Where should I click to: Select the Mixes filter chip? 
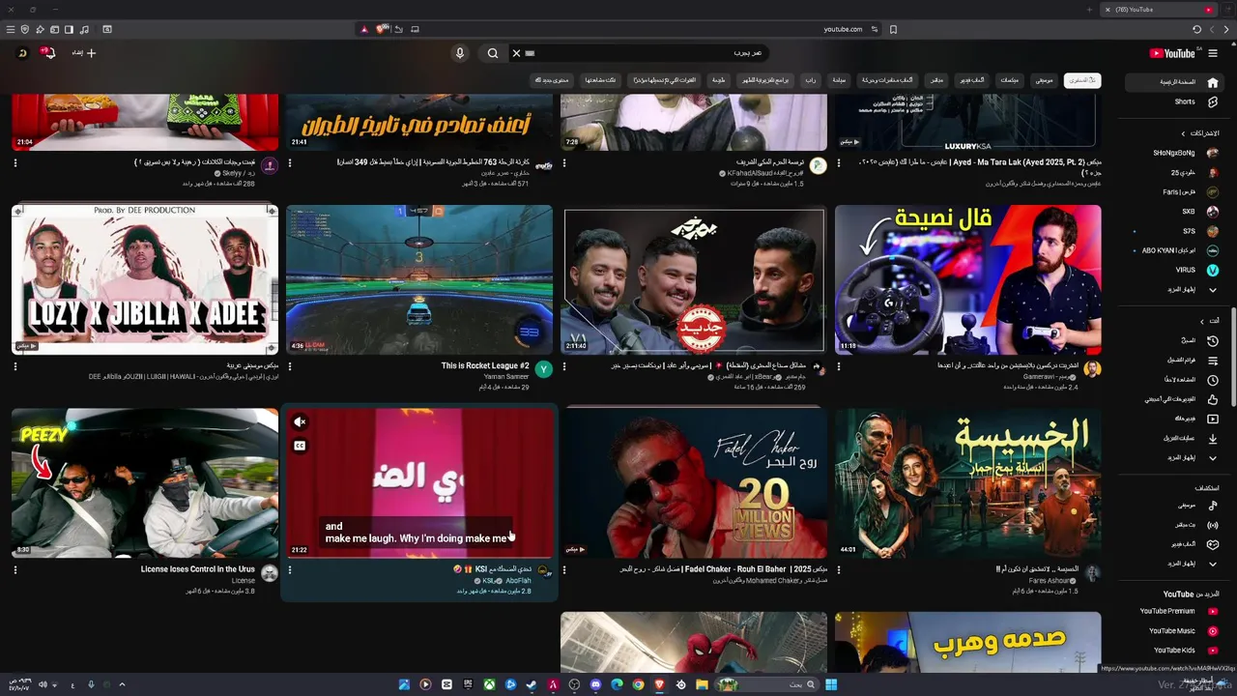tap(1009, 80)
